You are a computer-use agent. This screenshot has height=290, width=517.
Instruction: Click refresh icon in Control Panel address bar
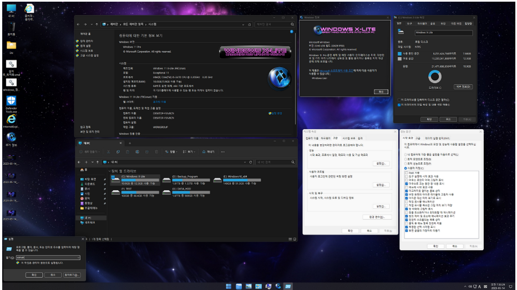(250, 24)
